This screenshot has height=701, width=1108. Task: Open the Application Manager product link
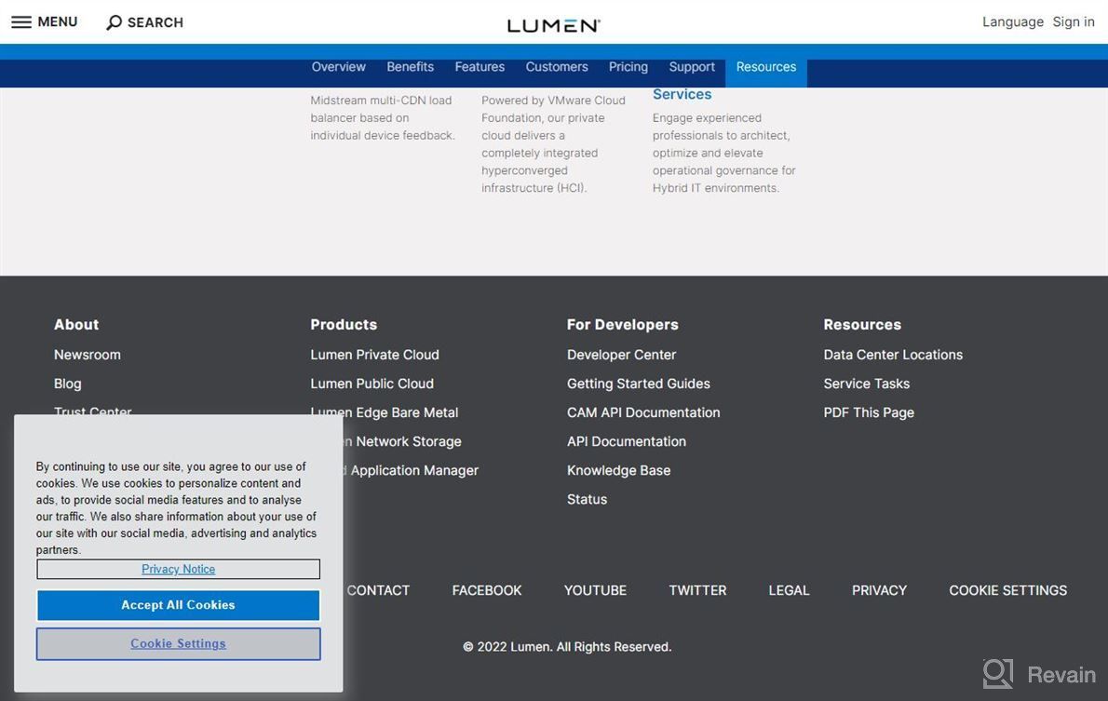(412, 471)
